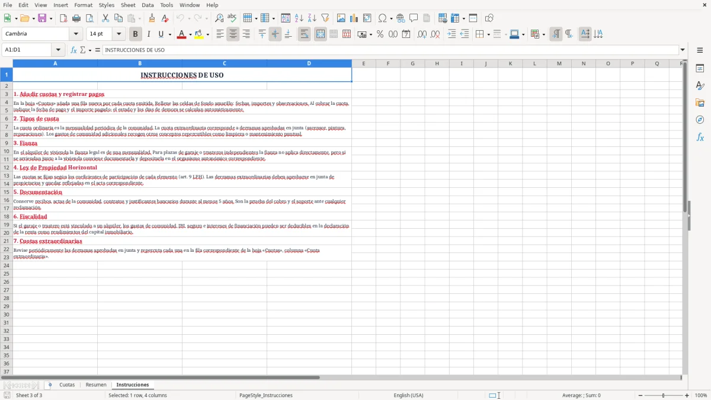This screenshot has width=711, height=400.
Task: Toggle Wrap Text
Action: tap(304, 34)
